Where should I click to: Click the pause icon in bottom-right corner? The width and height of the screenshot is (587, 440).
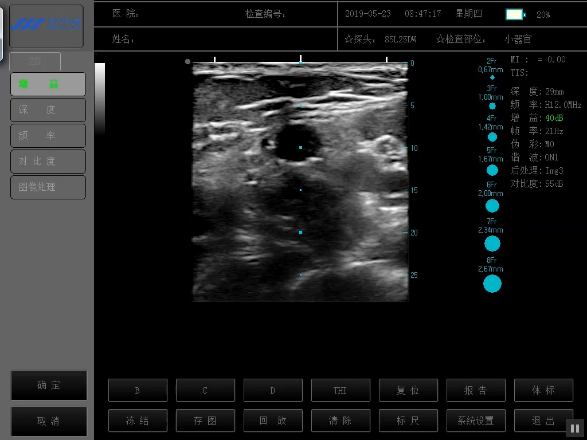(574, 428)
